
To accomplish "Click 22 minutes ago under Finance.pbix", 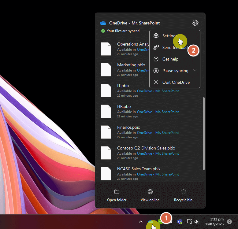I will [x=128, y=137].
